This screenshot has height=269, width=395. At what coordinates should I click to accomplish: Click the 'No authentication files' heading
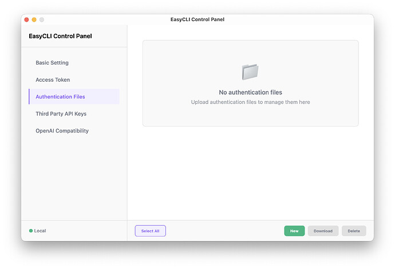click(250, 93)
